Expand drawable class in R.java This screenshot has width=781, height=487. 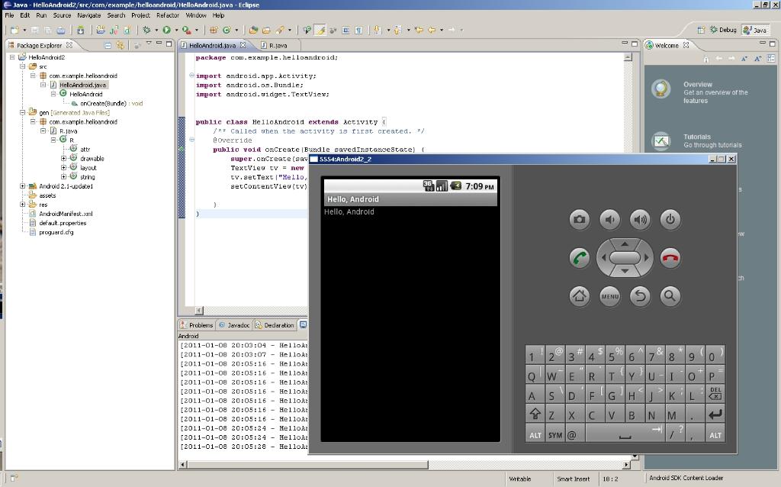[64, 159]
